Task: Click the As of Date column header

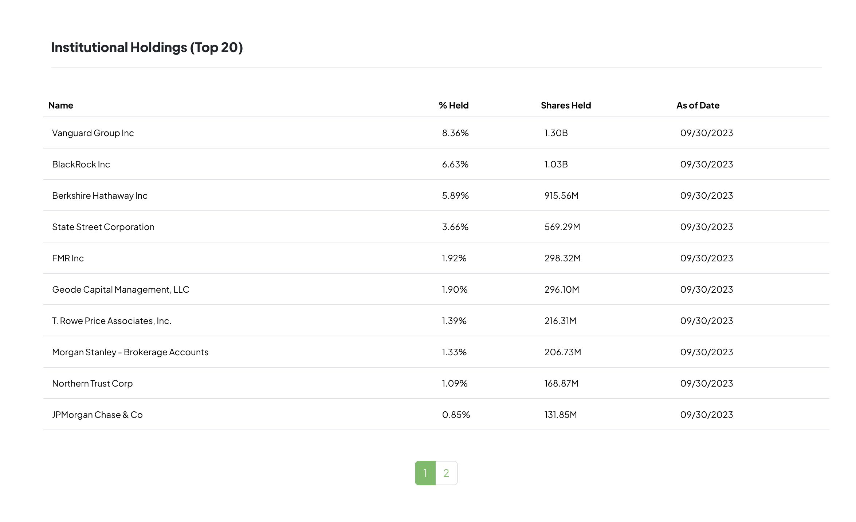Action: point(698,106)
